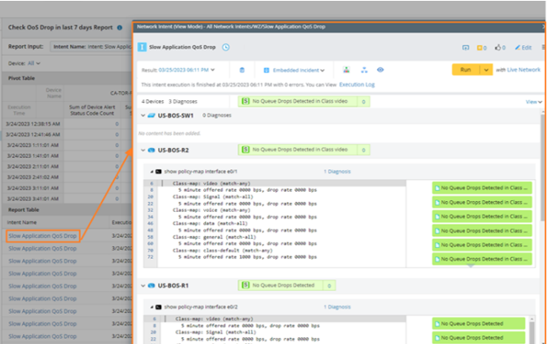Click the yellow Run button
The height and width of the screenshot is (344, 548).
(x=465, y=70)
